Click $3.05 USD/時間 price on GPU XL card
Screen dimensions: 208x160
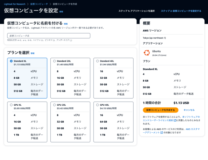pyautogui.click(x=22, y=108)
